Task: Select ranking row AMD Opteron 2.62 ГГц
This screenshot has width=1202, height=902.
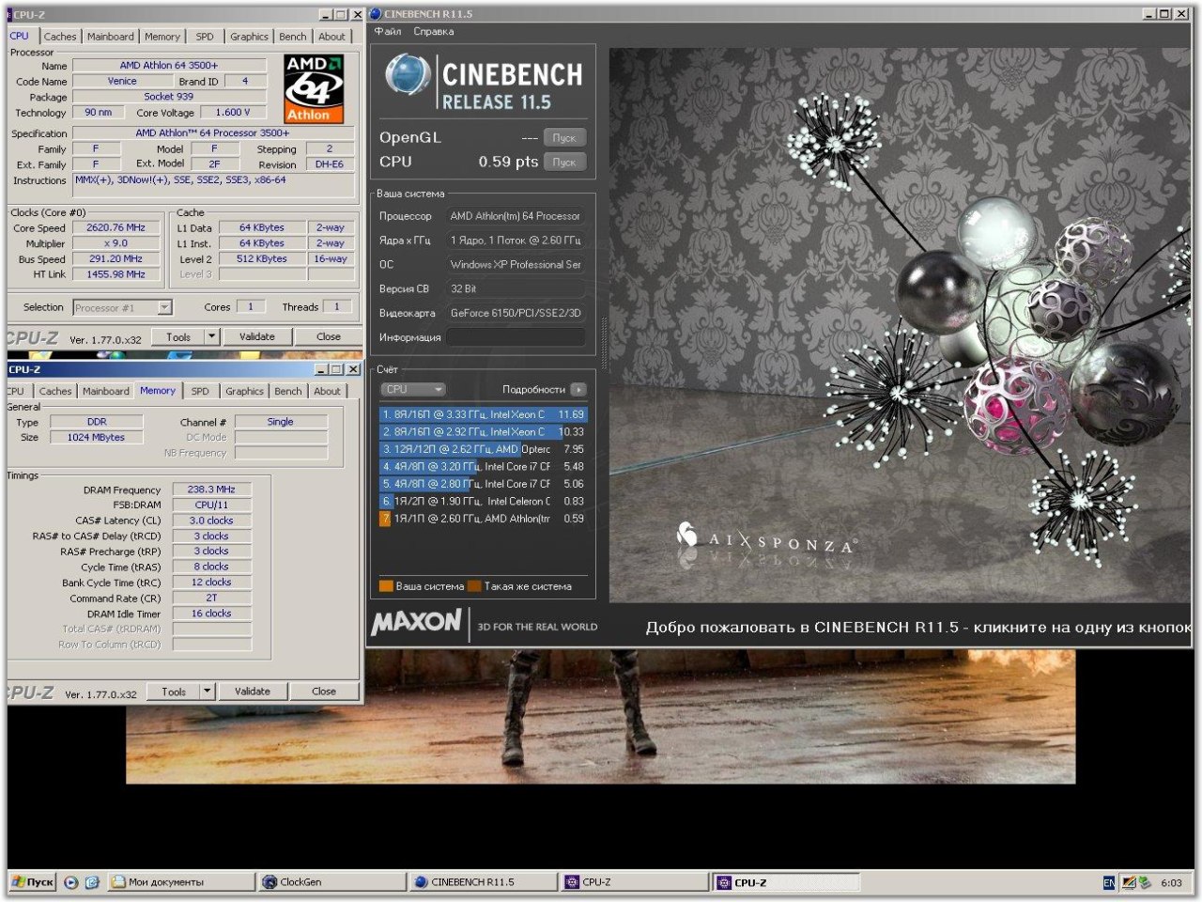Action: pos(483,449)
